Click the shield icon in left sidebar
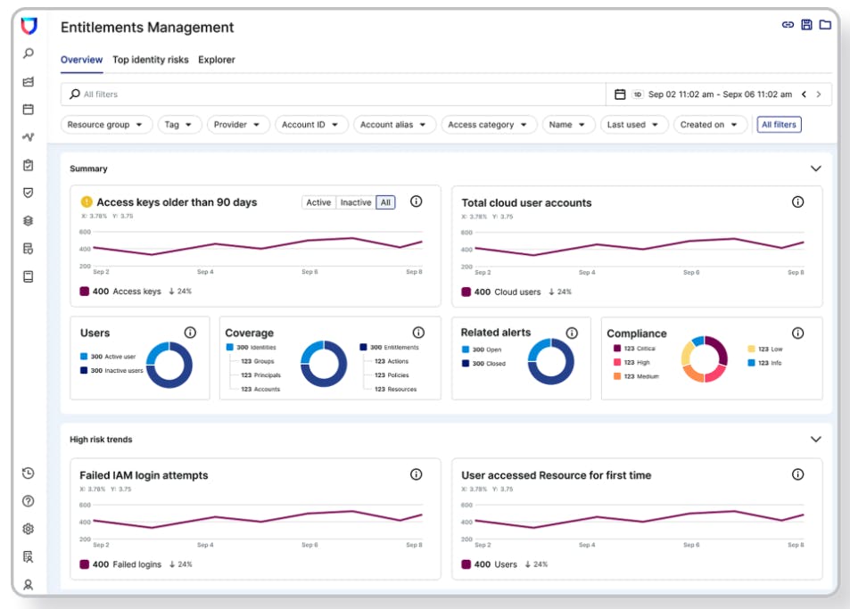This screenshot has height=609, width=850. (29, 193)
